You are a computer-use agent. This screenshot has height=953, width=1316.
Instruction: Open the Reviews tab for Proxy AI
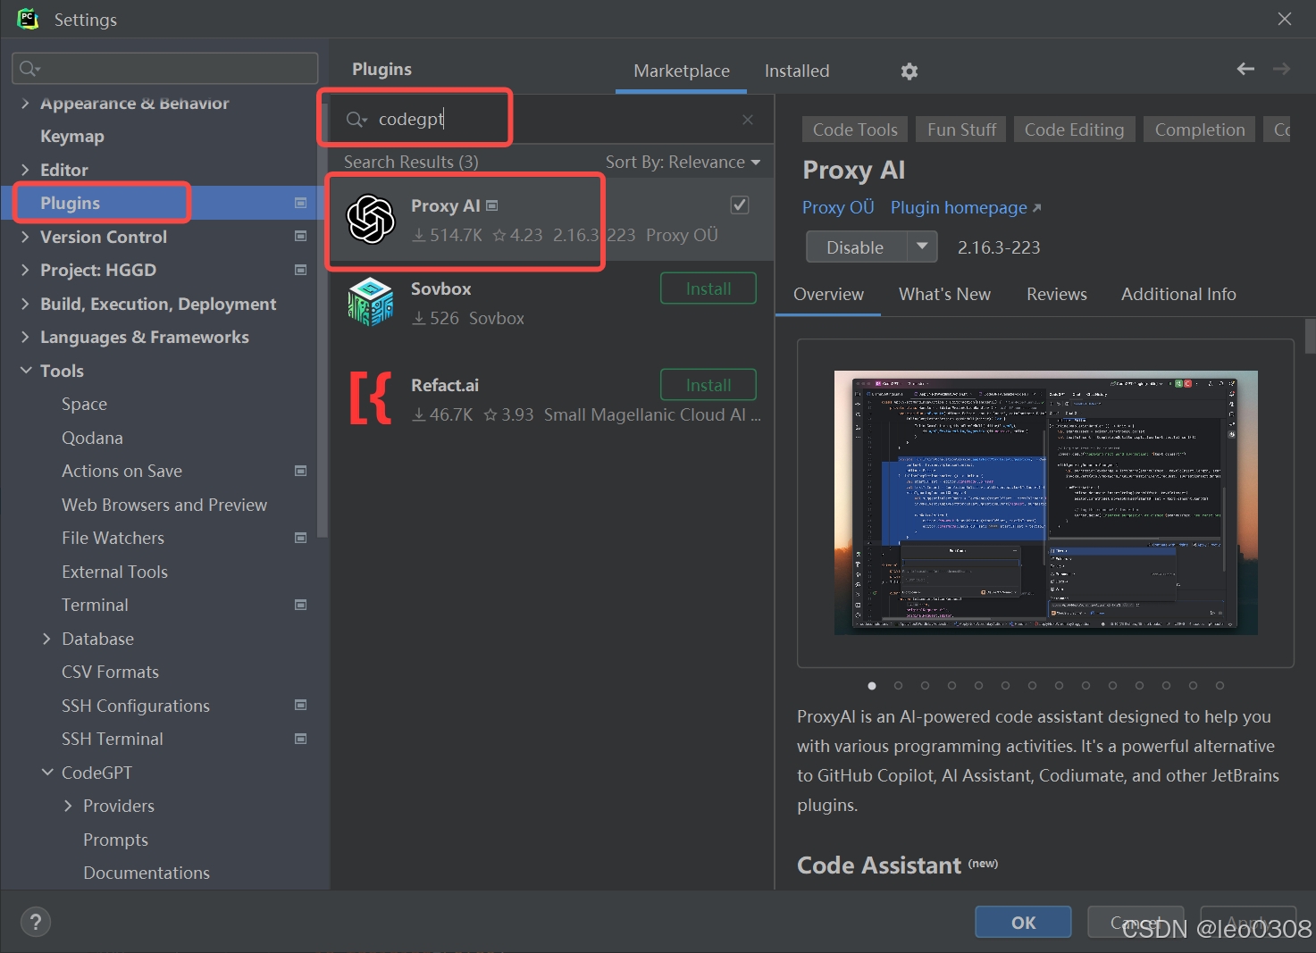[1056, 294]
